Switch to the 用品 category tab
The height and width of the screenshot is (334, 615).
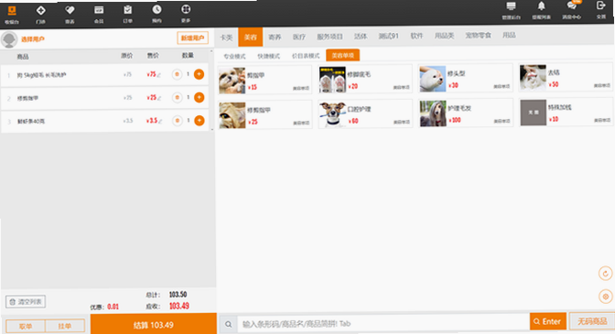[x=509, y=36]
